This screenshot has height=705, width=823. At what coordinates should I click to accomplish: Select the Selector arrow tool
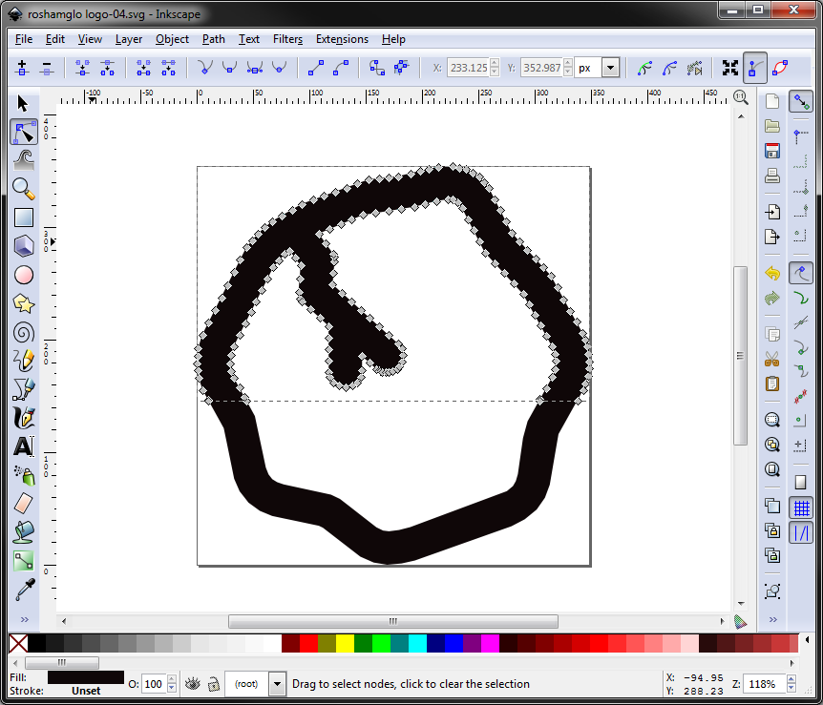(x=23, y=103)
